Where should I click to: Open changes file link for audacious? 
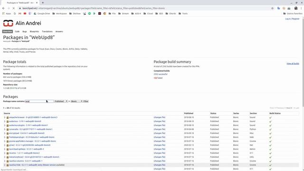point(160,122)
